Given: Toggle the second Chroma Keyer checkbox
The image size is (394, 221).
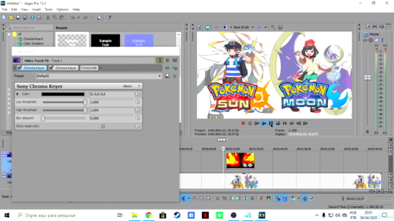Looking at the screenshot, I should point(51,68).
